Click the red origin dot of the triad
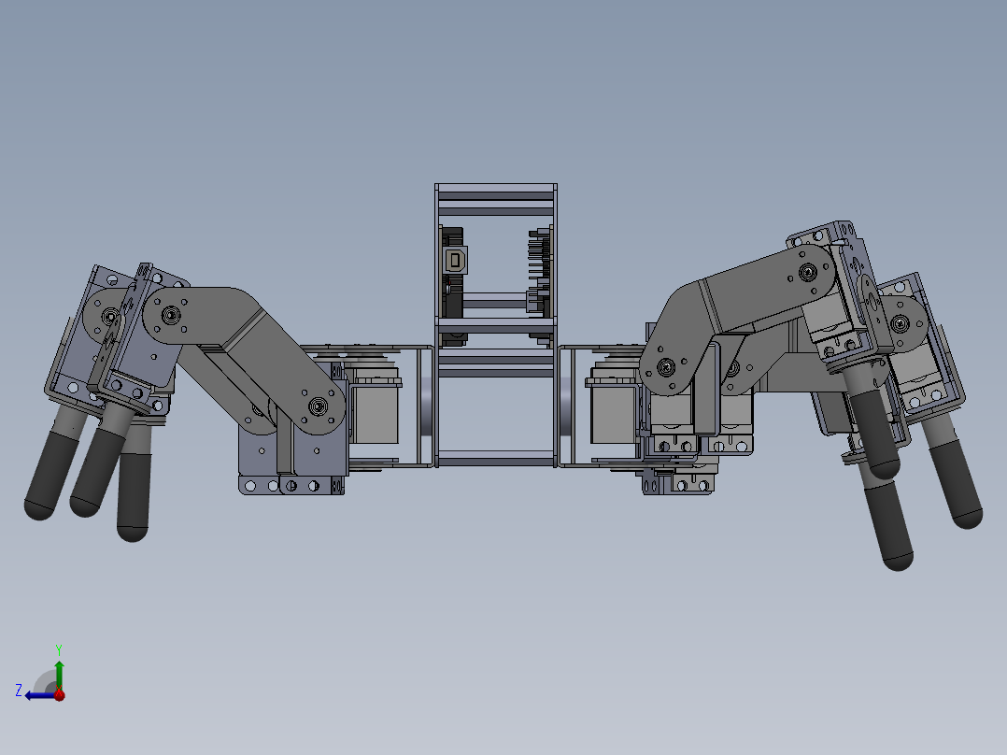The width and height of the screenshot is (1007, 755). 60,694
